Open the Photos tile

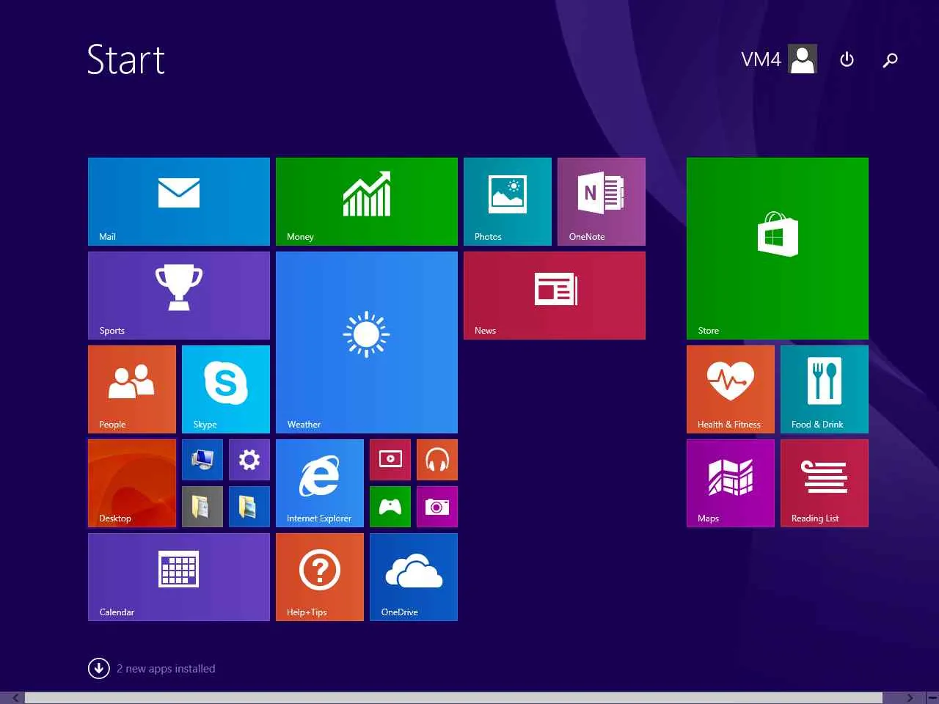508,202
